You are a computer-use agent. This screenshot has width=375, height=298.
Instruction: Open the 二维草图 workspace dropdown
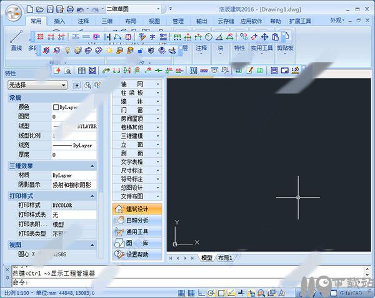pyautogui.click(x=158, y=9)
